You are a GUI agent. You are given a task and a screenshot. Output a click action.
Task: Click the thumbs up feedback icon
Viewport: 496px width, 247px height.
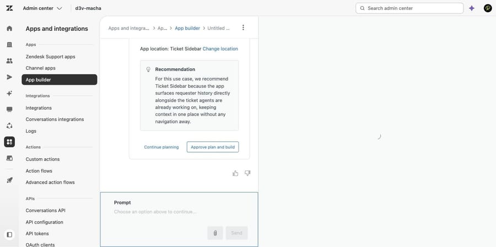pos(235,173)
